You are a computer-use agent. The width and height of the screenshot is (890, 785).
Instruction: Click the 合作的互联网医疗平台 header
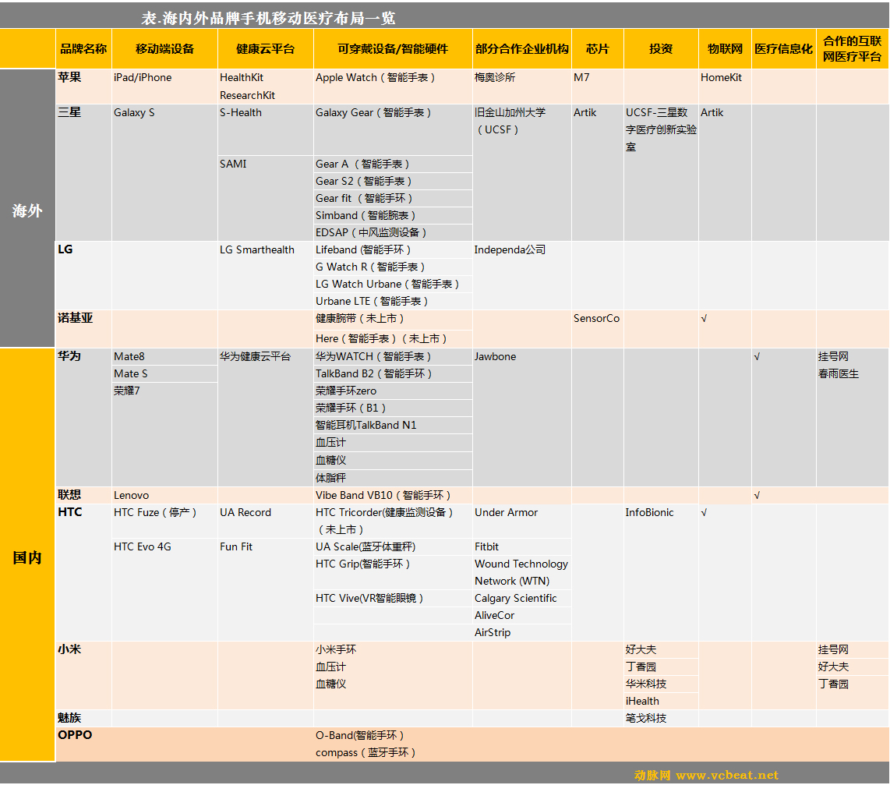pyautogui.click(x=852, y=49)
